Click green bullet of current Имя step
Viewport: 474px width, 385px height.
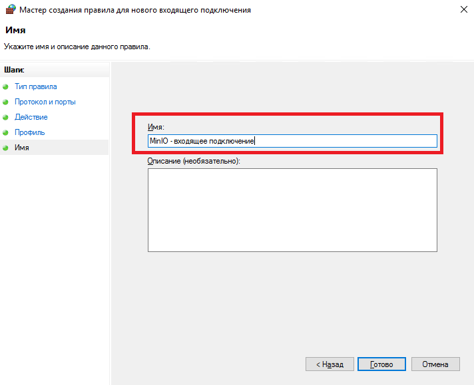pyautogui.click(x=6, y=148)
